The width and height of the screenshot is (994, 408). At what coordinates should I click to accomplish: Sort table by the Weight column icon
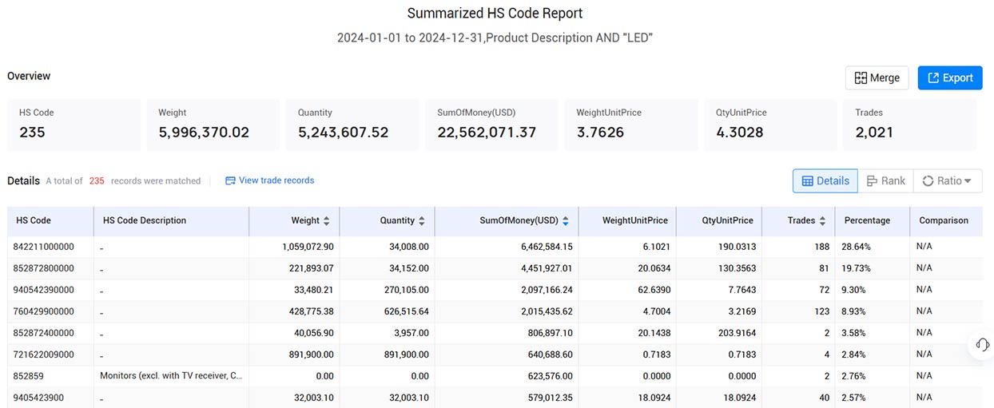point(327,220)
